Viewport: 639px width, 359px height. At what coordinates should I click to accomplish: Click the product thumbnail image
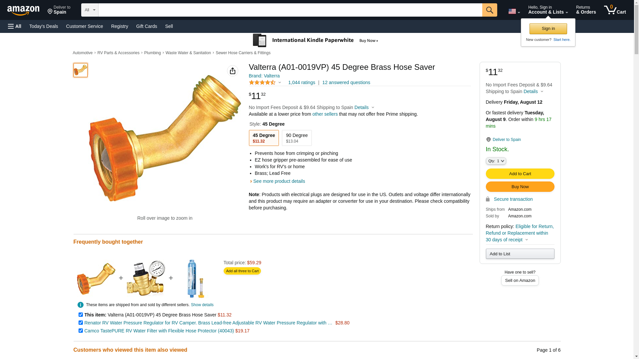point(81,70)
